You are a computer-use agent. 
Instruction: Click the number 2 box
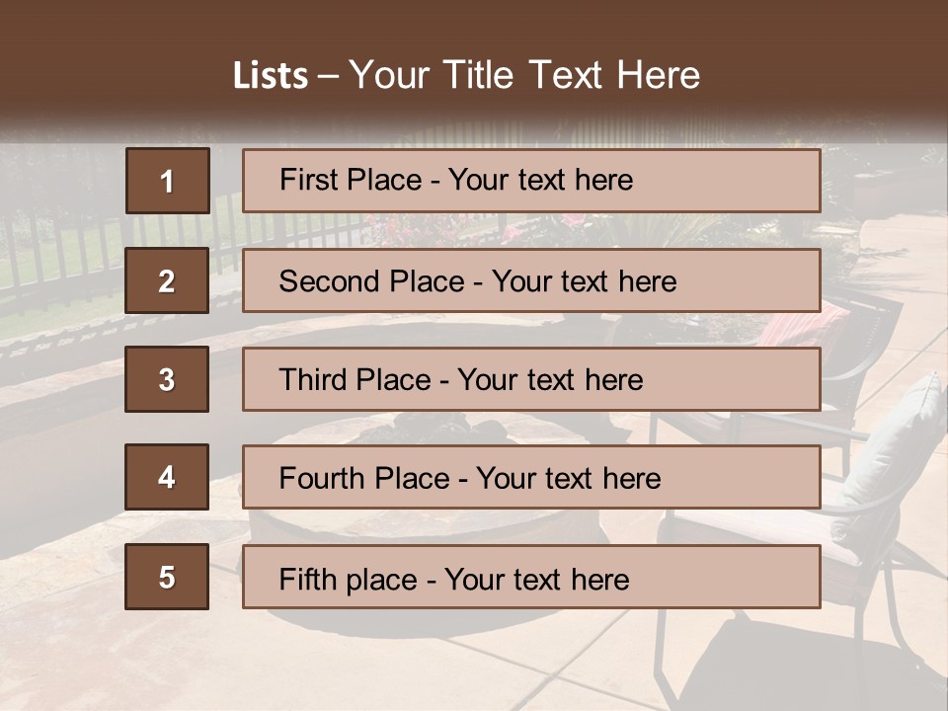click(x=167, y=280)
